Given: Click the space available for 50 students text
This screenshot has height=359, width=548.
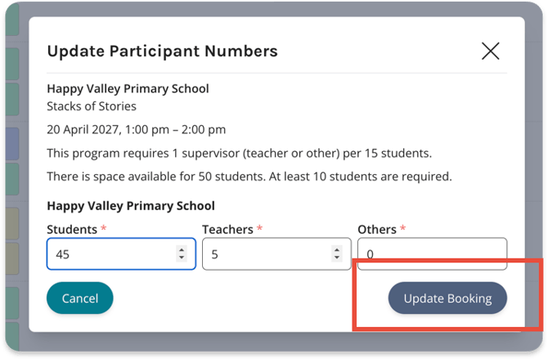Looking at the screenshot, I should pyautogui.click(x=249, y=177).
